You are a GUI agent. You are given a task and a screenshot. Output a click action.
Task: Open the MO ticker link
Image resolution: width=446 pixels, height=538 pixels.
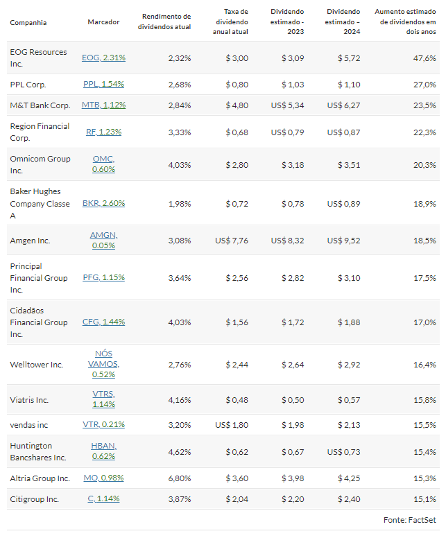pos(103,478)
